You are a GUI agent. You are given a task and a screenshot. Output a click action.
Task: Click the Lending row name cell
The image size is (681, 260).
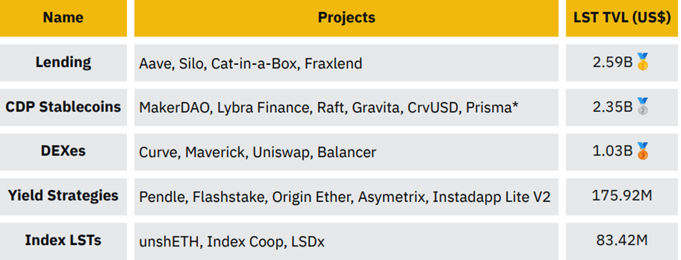click(x=63, y=63)
